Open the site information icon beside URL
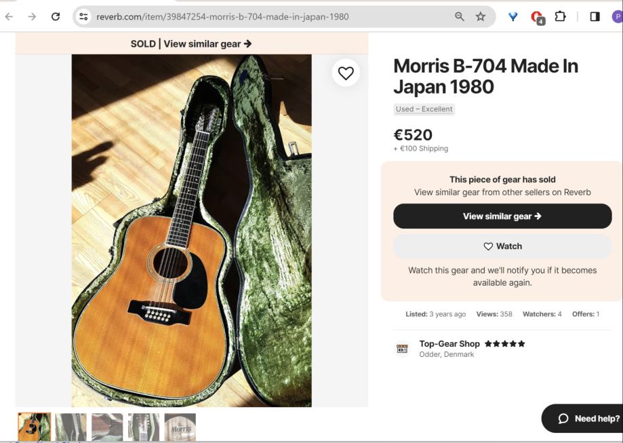The width and height of the screenshot is (623, 443). coord(83,16)
